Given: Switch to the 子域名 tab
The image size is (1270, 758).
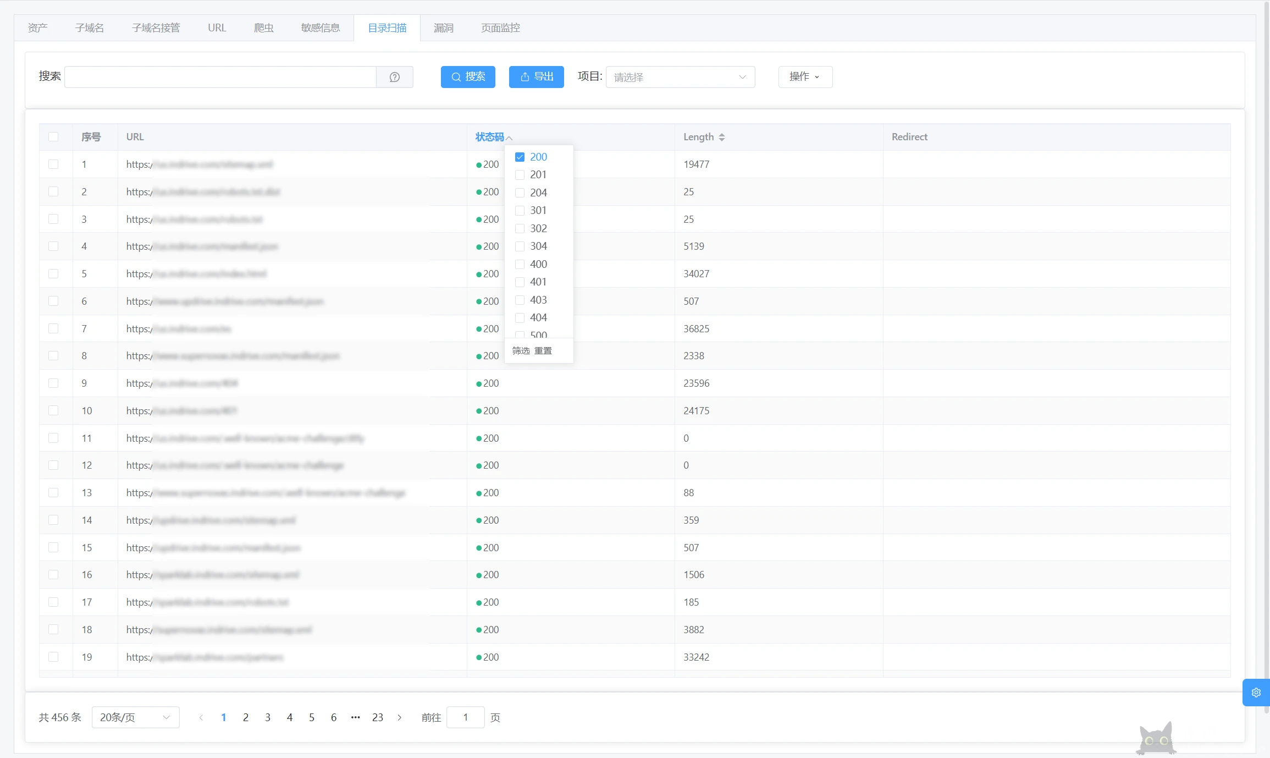Looking at the screenshot, I should (x=90, y=28).
